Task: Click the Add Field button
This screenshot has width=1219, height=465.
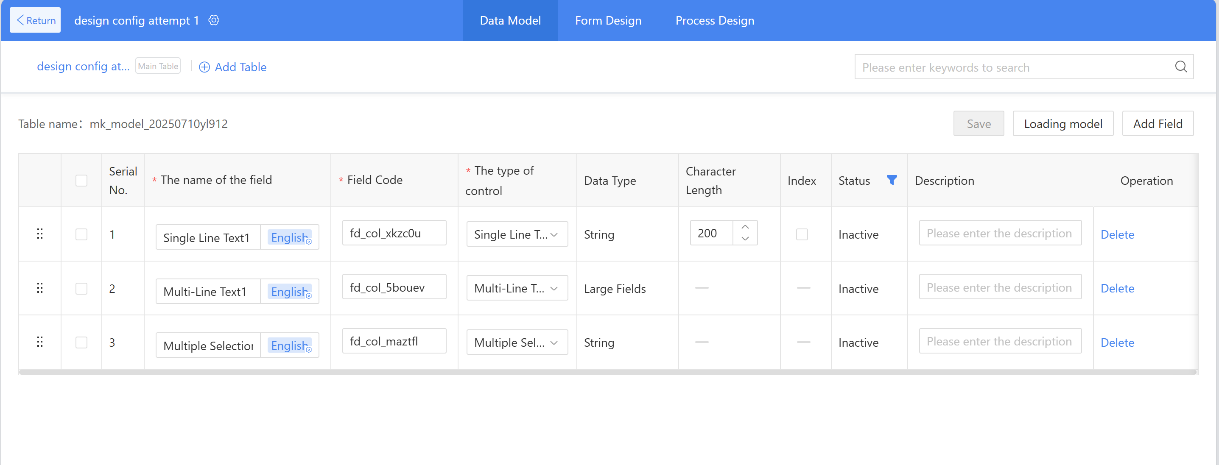Action: pos(1157,123)
